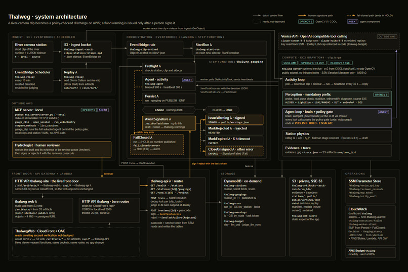Select the "FailClosed λ" heading

(x=143, y=138)
